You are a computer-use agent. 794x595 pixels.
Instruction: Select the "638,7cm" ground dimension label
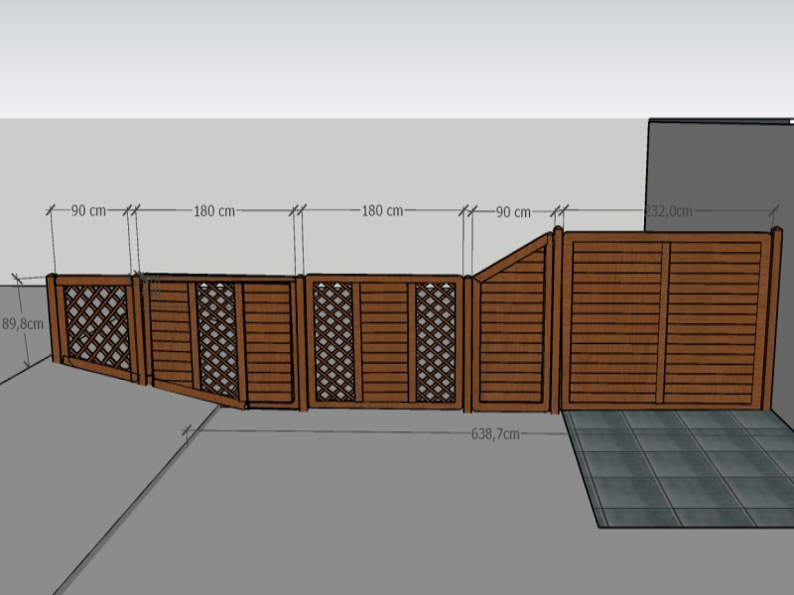click(495, 434)
